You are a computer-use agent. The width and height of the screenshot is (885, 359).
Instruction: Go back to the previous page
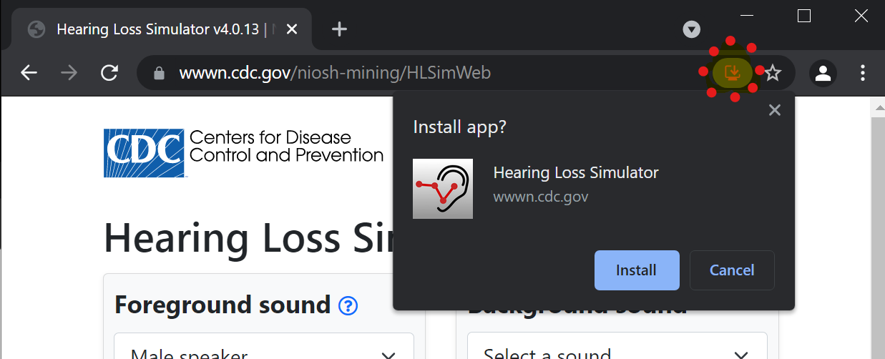pos(29,73)
